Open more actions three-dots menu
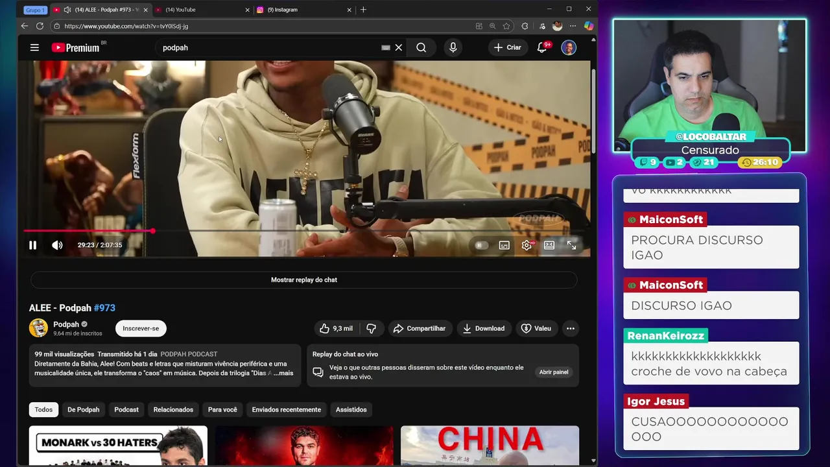This screenshot has height=467, width=830. [x=571, y=328]
